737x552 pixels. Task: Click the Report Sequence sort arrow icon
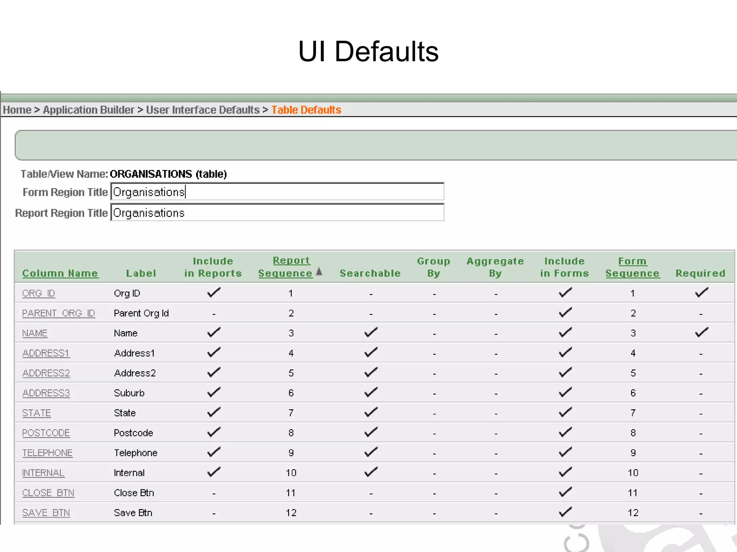pyautogui.click(x=319, y=272)
